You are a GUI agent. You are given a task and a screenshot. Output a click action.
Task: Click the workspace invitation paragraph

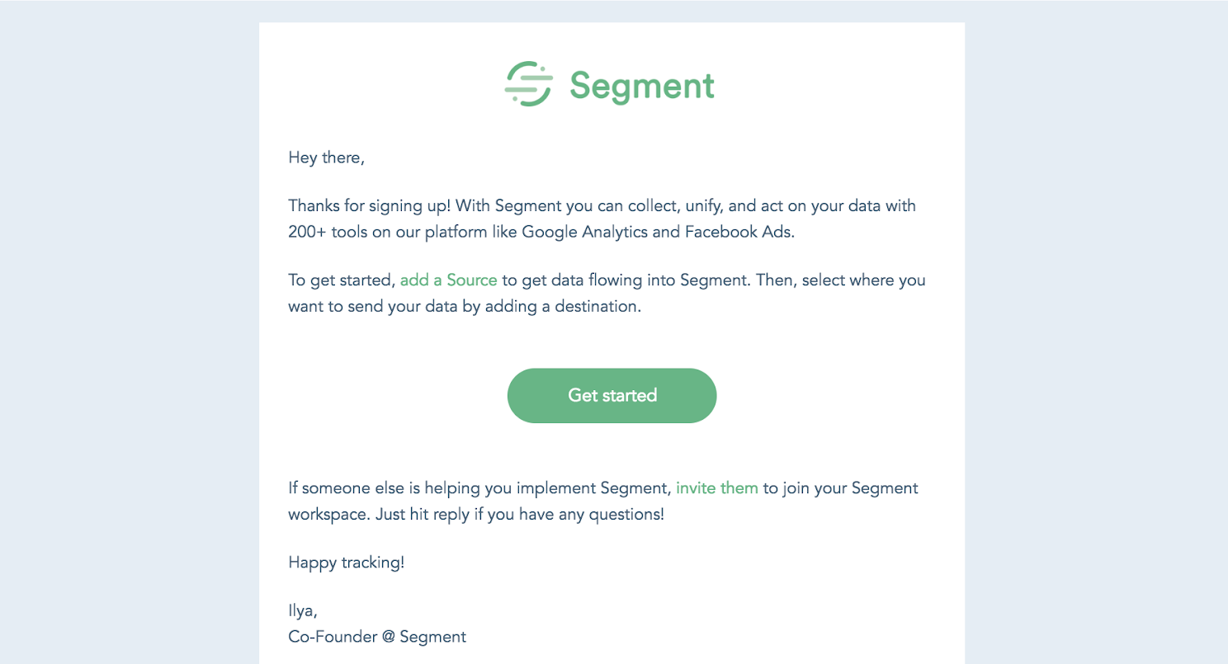tap(602, 501)
